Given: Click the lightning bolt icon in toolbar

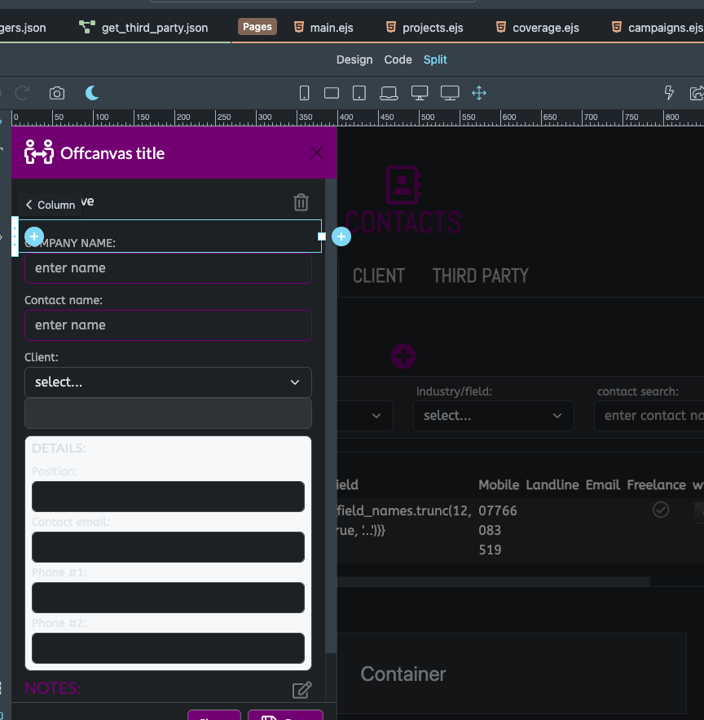Looking at the screenshot, I should click(670, 93).
